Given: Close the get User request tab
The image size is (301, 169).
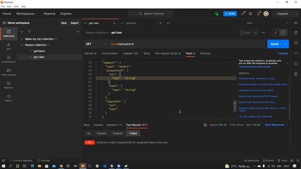Looking at the screenshot, I should click(x=114, y=23).
